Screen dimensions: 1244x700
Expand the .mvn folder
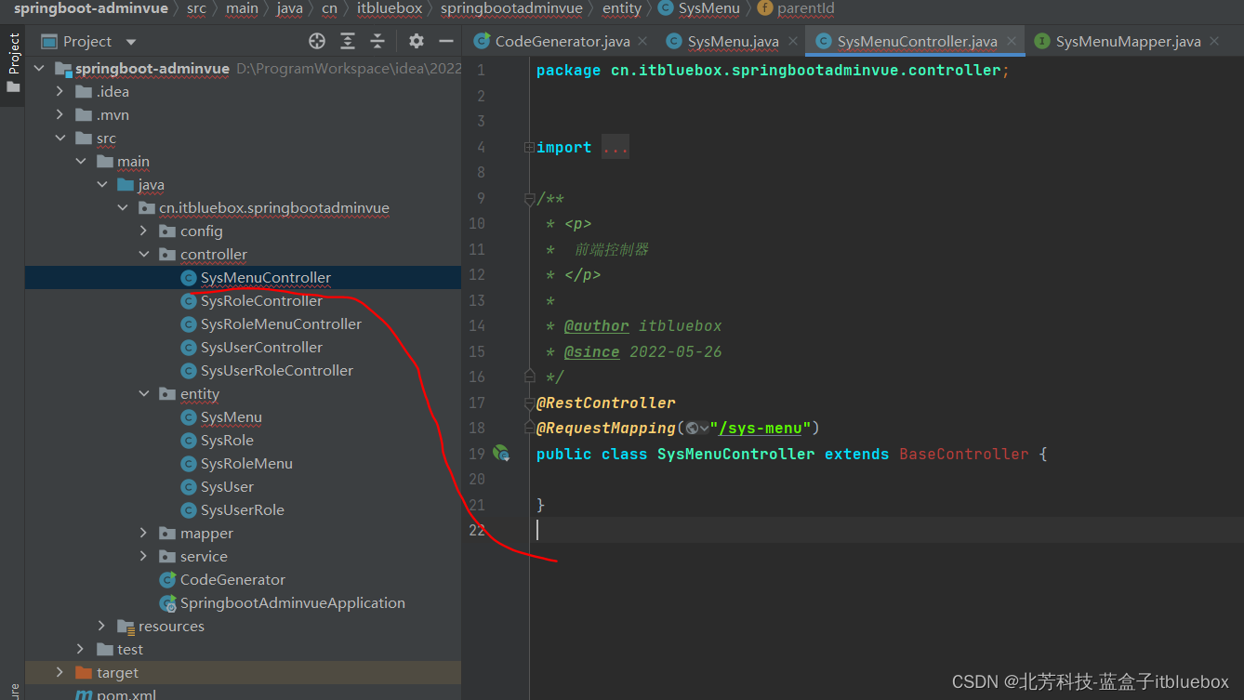coord(60,114)
